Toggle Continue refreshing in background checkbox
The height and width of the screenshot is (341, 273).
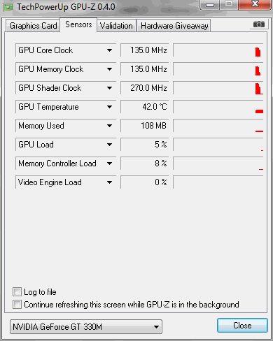tap(17, 304)
